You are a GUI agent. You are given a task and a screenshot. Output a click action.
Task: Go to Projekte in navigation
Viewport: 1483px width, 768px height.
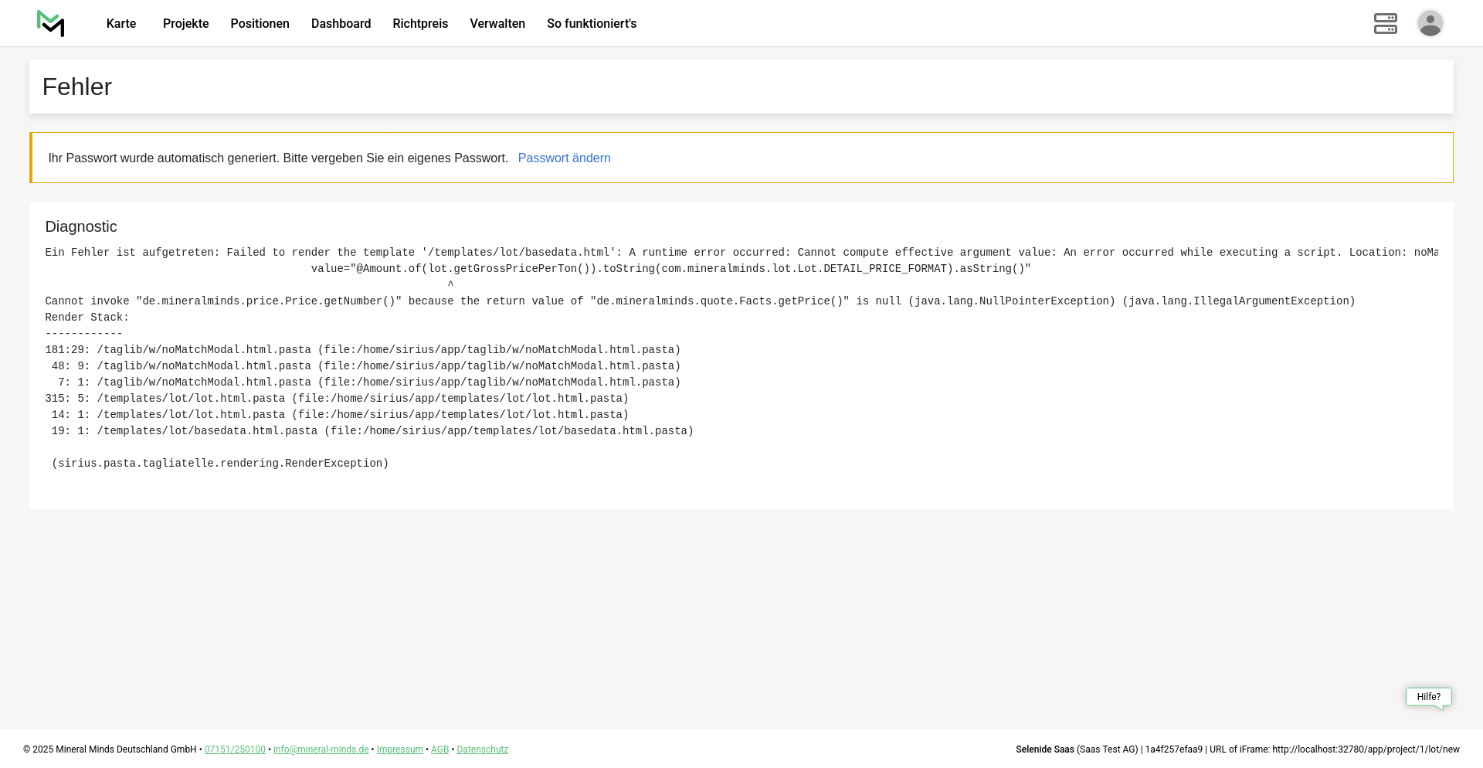185,24
